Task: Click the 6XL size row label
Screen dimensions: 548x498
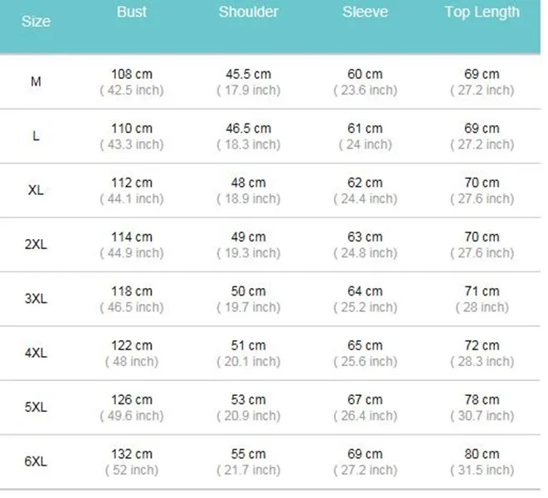Action: tap(36, 461)
